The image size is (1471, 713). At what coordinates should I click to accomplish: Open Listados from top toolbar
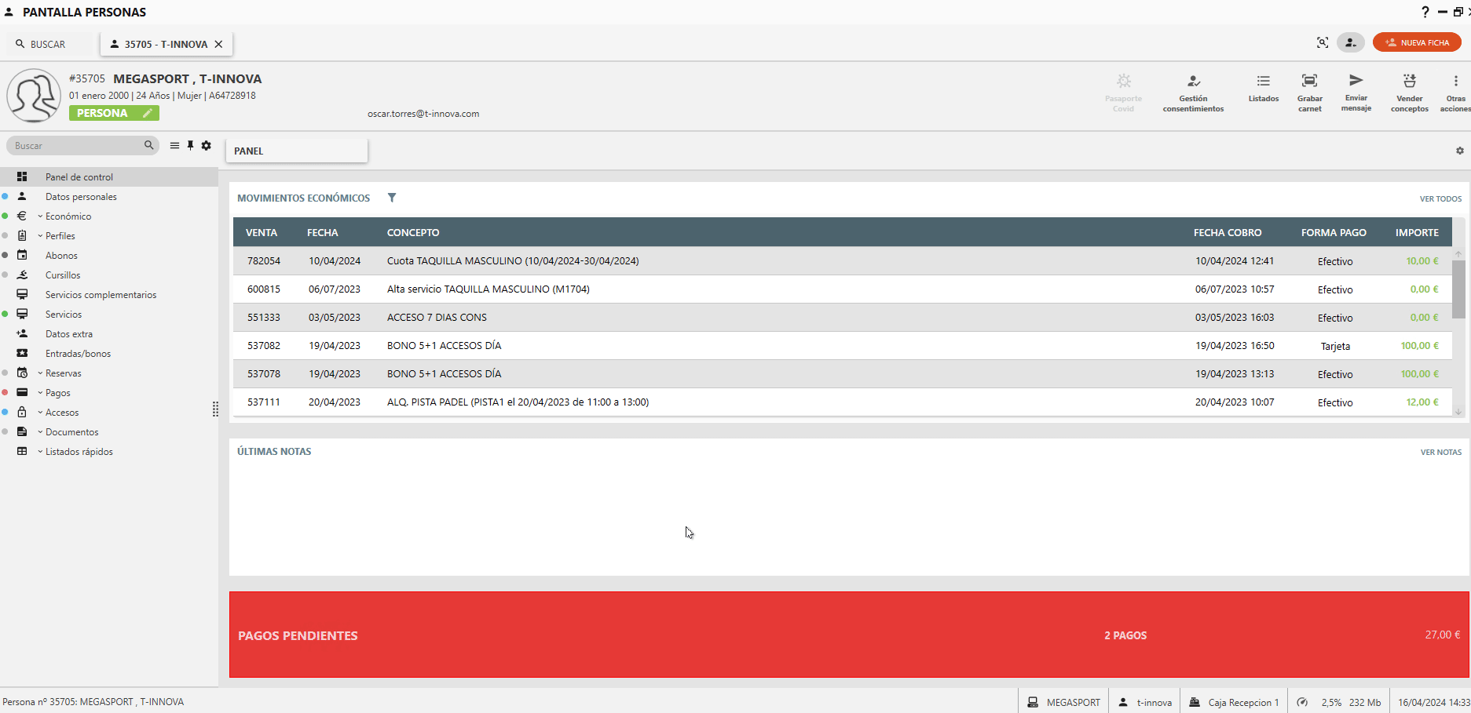[1263, 88]
